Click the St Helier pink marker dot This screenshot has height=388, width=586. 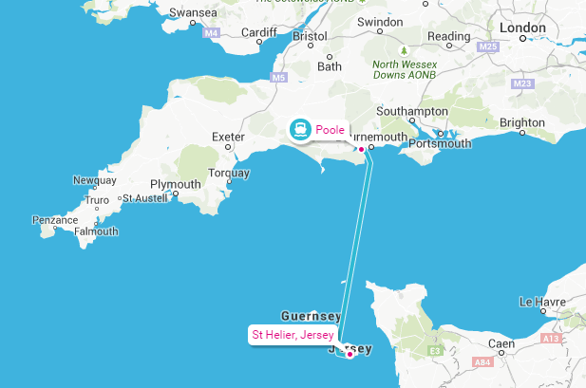click(x=350, y=354)
